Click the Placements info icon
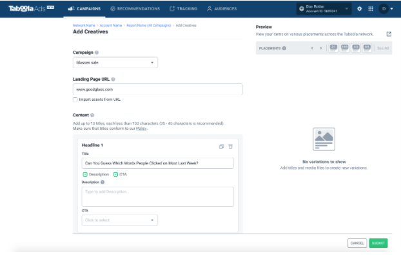This screenshot has height=255, width=401. (284, 48)
